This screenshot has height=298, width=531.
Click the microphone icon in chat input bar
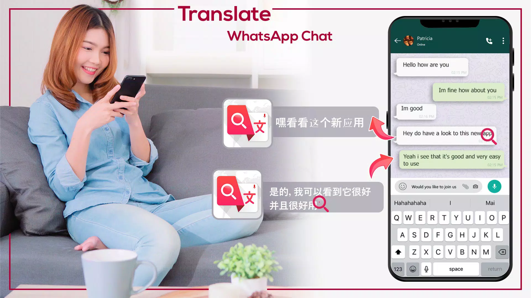click(x=494, y=186)
